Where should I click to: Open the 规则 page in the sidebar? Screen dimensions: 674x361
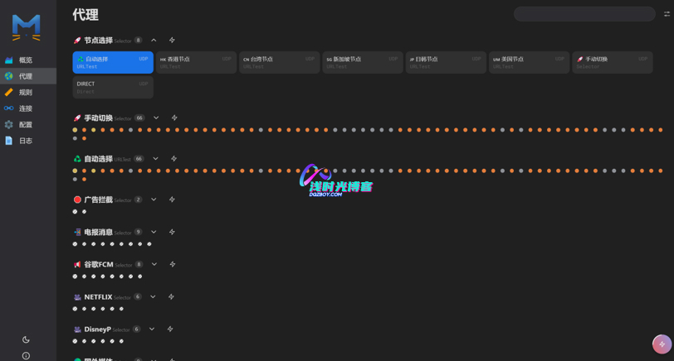(26, 92)
